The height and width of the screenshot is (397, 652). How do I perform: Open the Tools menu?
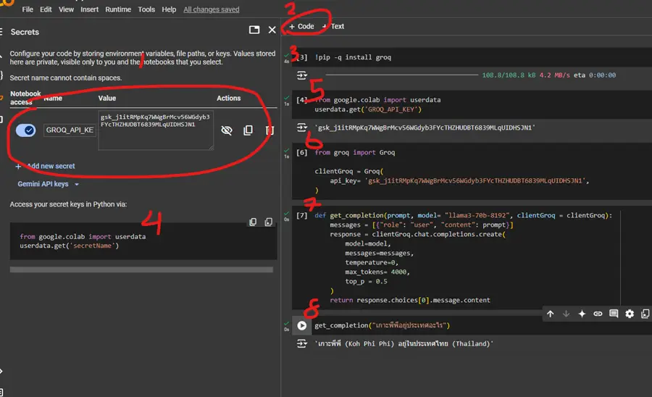(x=146, y=9)
